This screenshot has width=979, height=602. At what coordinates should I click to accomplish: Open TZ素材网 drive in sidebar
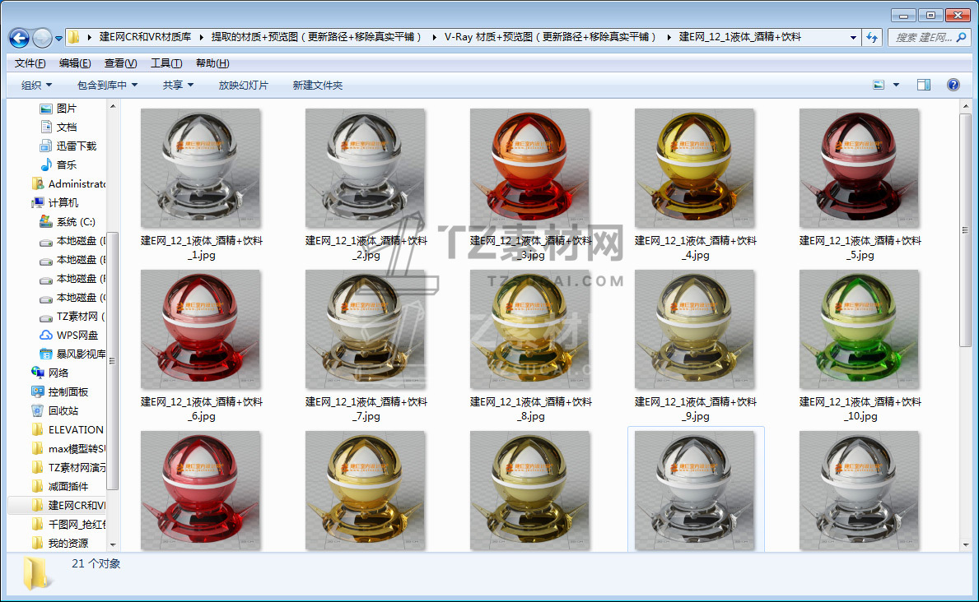(x=72, y=317)
